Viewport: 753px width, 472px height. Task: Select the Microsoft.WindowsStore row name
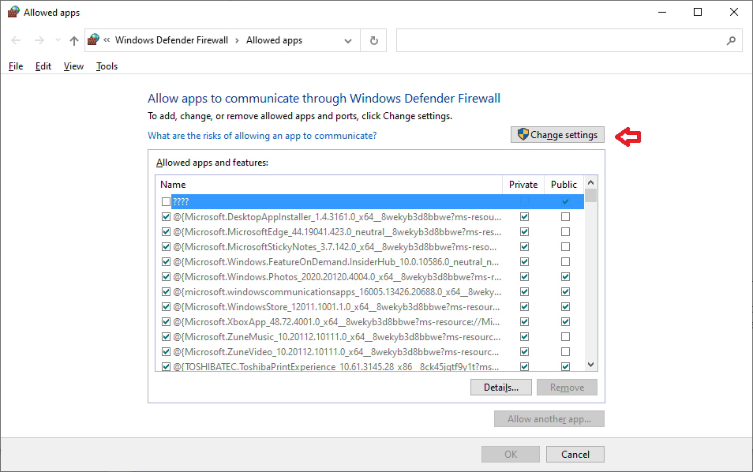tap(337, 307)
